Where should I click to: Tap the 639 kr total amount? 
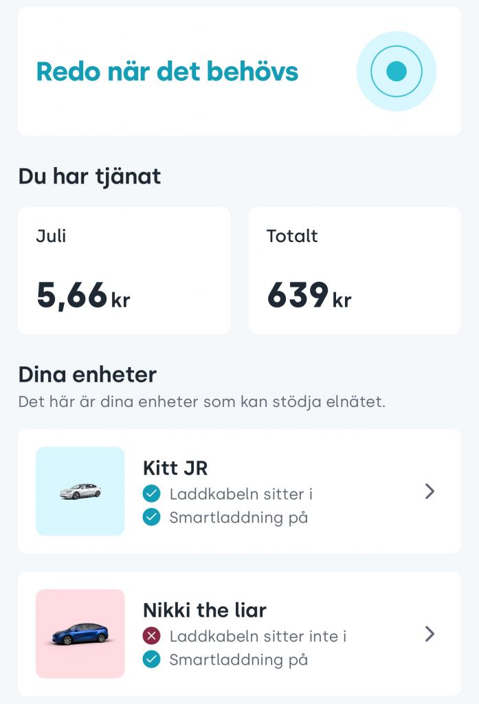[x=309, y=296]
